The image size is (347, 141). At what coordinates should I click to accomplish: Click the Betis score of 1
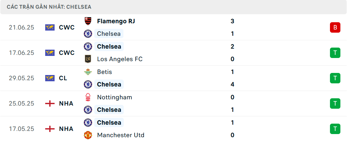[232, 72]
